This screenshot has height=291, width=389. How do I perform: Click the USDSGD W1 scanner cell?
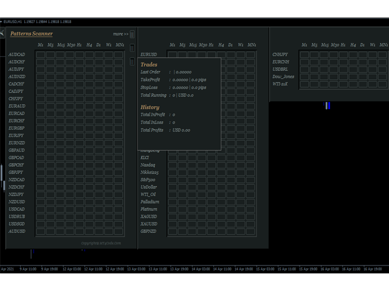(109, 224)
